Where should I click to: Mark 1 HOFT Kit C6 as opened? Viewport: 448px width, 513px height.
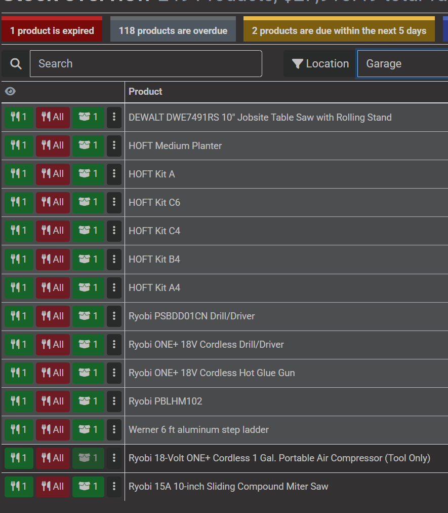click(x=88, y=203)
